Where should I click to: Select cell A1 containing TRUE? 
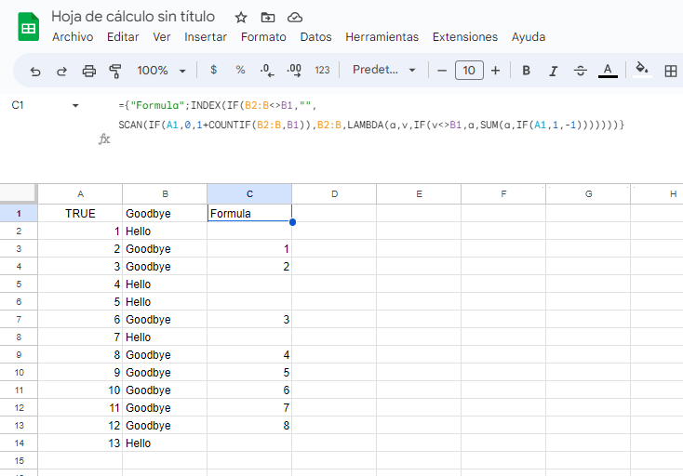point(80,214)
